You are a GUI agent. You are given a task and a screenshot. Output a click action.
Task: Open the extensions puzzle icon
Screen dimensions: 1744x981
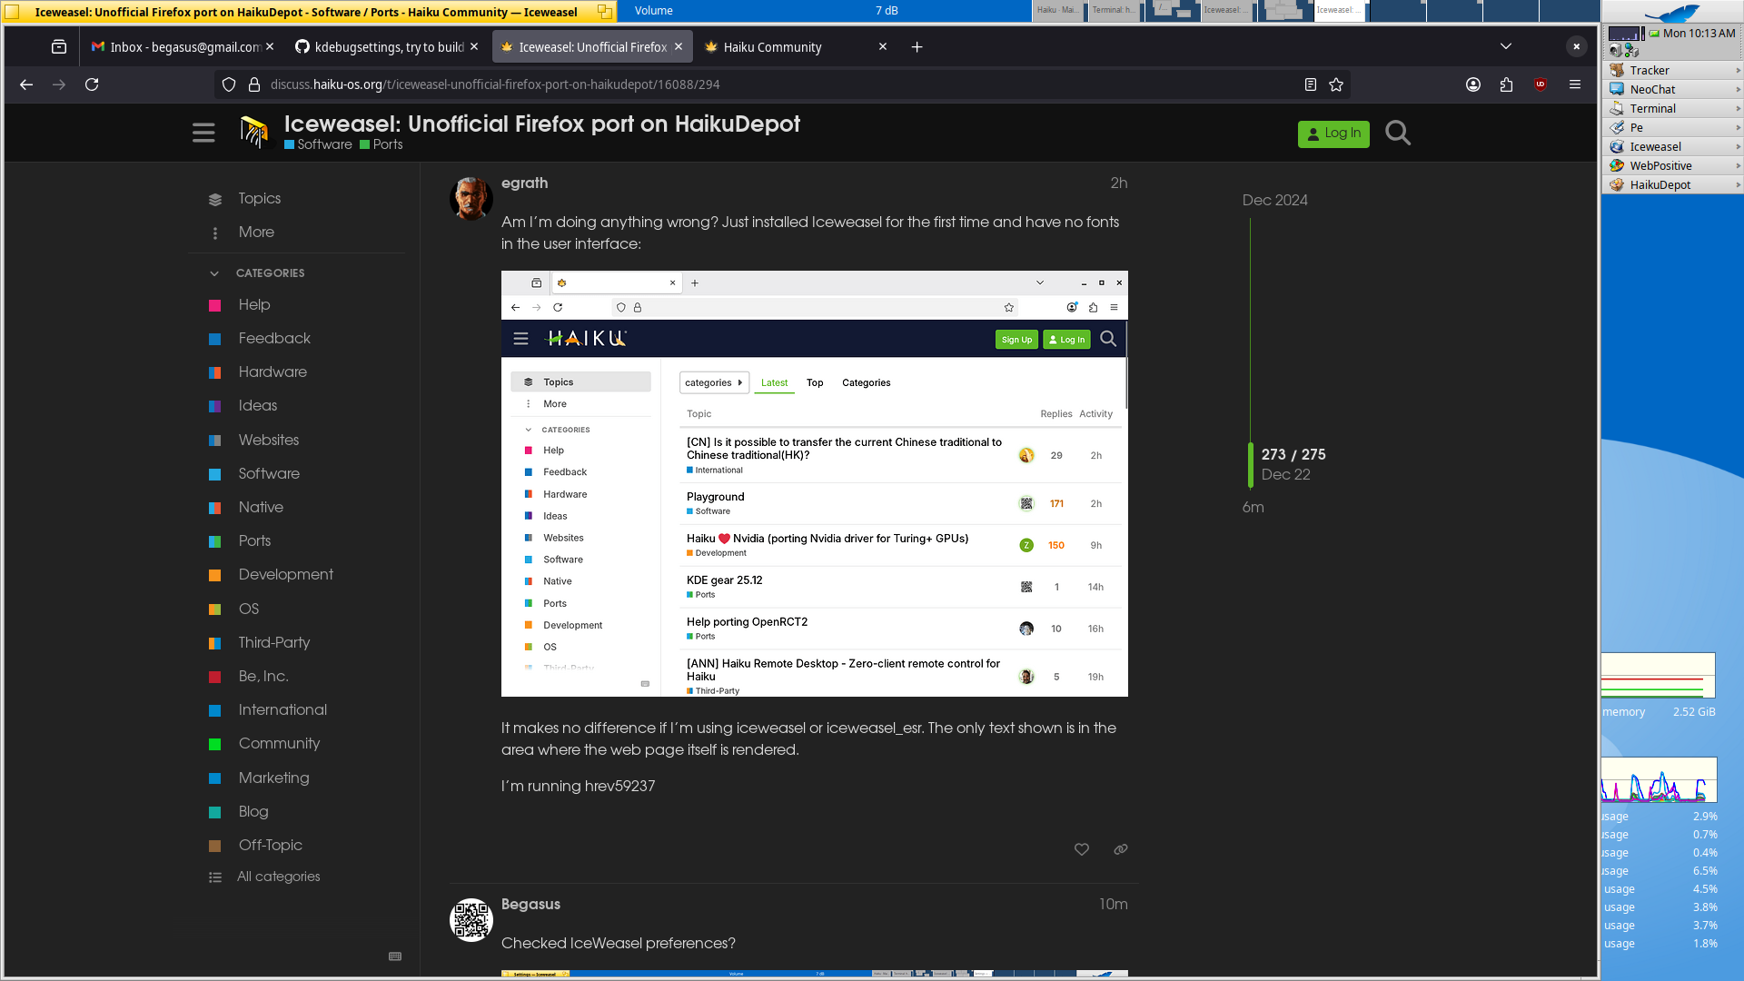point(1506,84)
